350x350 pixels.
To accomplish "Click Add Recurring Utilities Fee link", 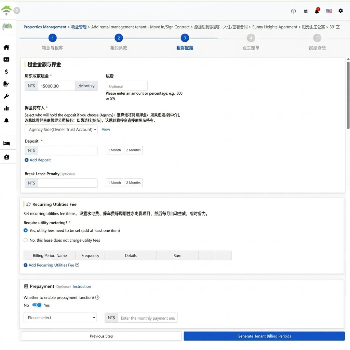I will pos(51,265).
